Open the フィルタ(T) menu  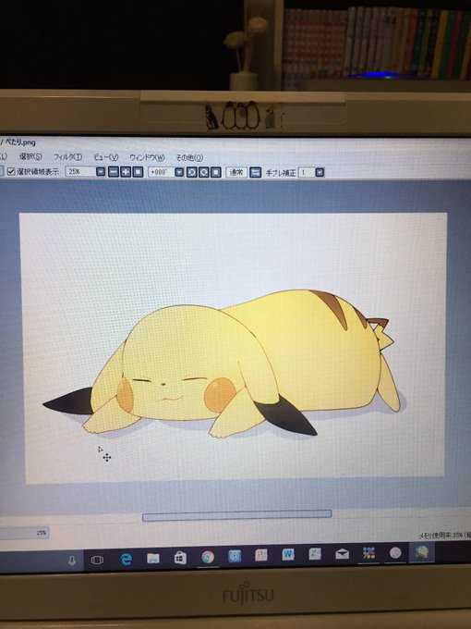point(67,156)
